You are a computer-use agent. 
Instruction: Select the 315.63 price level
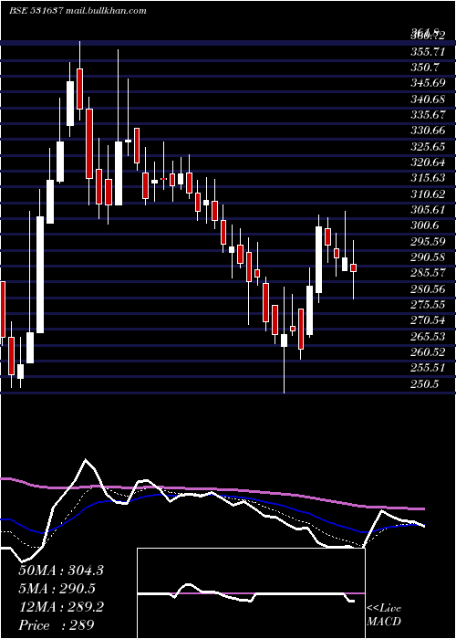(427, 178)
